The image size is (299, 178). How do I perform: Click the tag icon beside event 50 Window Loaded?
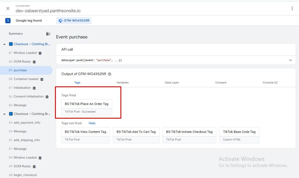[40, 158]
